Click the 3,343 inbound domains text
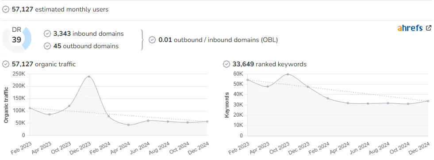Screen dimensions: 434x160 (88, 34)
